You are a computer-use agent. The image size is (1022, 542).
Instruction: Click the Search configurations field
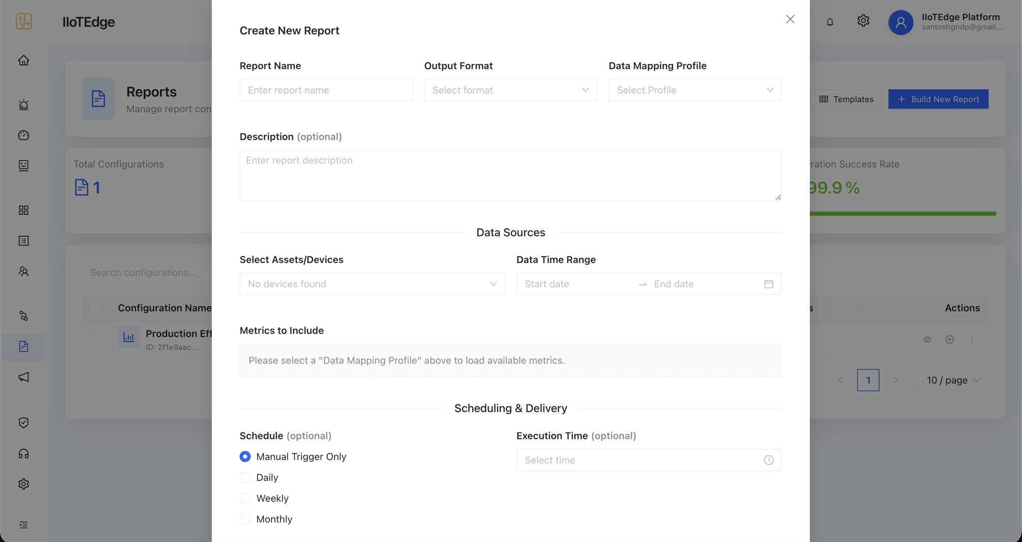click(147, 273)
